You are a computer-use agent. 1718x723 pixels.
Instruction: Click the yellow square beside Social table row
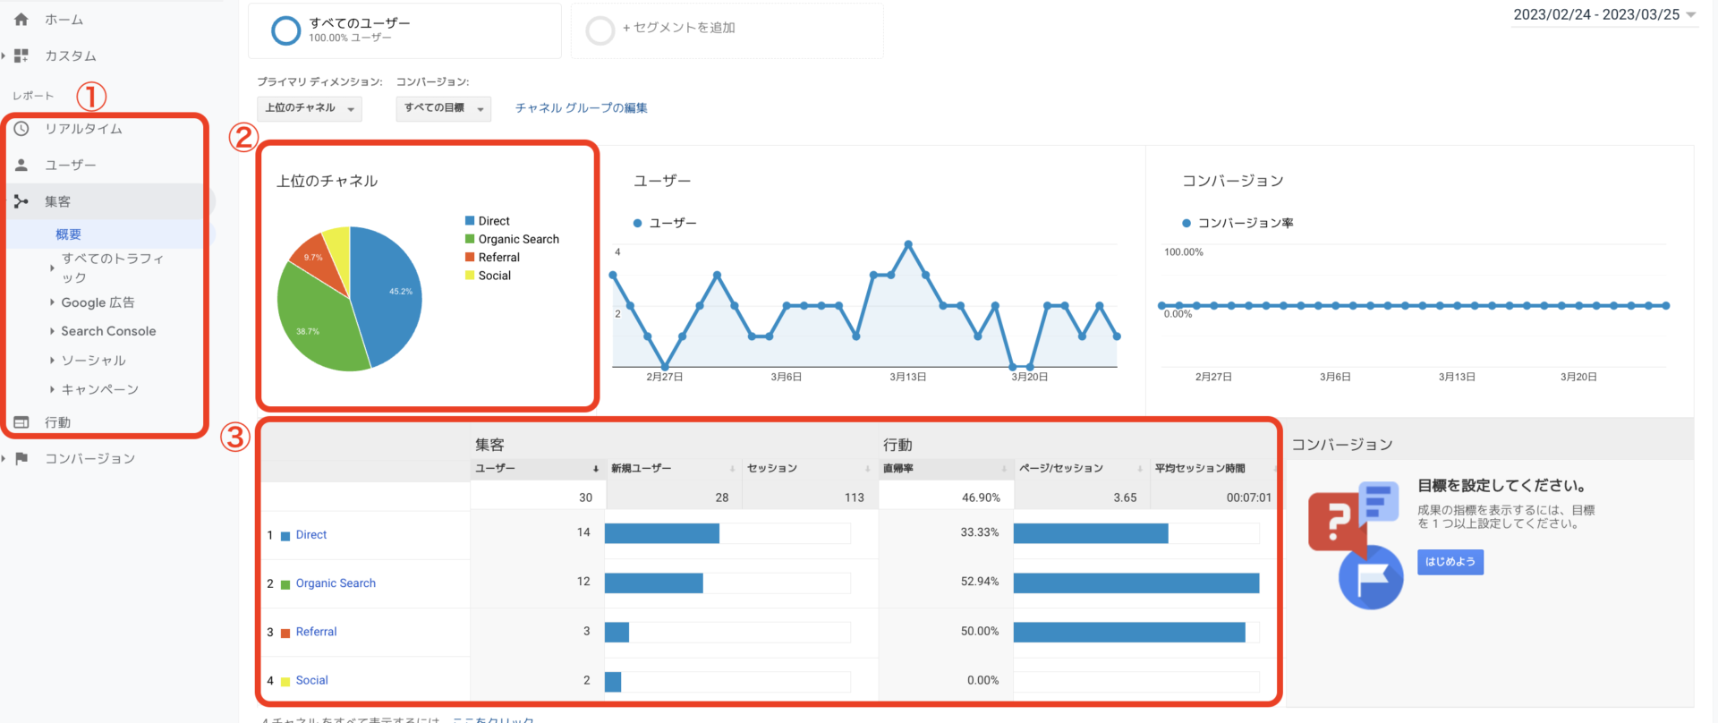coord(285,681)
